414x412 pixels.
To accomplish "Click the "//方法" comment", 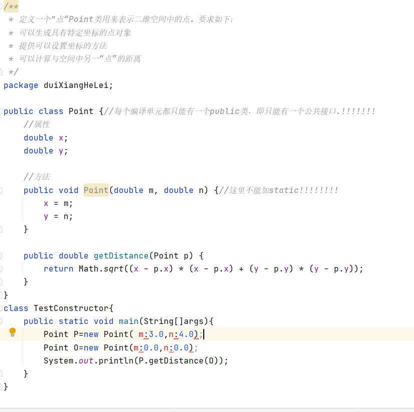I will (x=37, y=176).
